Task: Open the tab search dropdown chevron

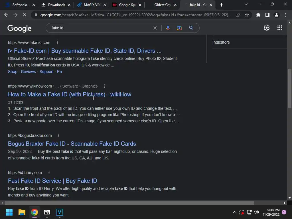Action: 246,4
